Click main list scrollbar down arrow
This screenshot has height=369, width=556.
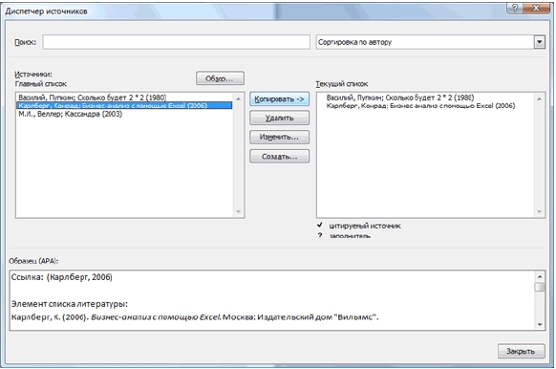[x=238, y=212]
